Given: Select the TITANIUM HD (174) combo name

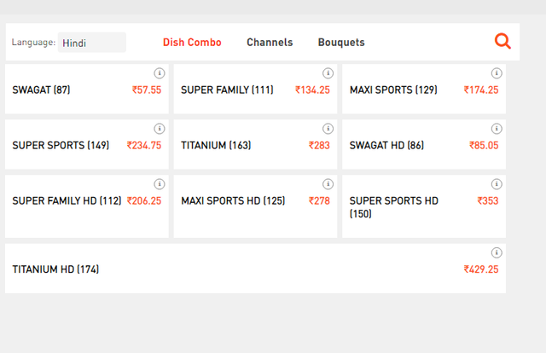Looking at the screenshot, I should tap(55, 269).
